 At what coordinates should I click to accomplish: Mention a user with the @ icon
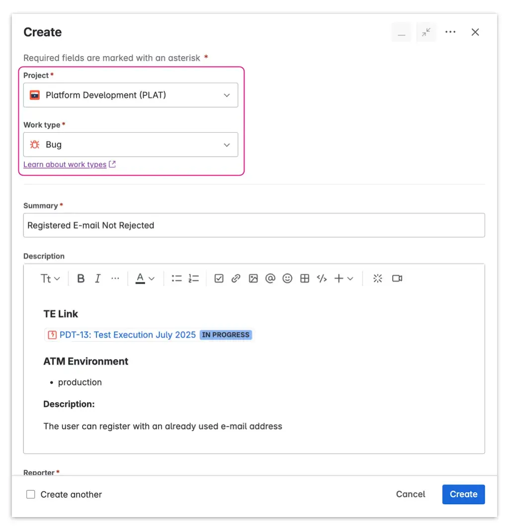point(270,278)
